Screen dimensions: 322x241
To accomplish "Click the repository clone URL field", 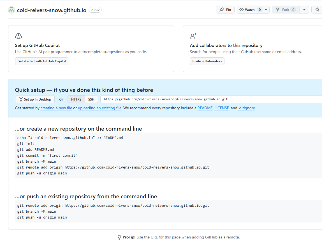I will click(x=210, y=99).
